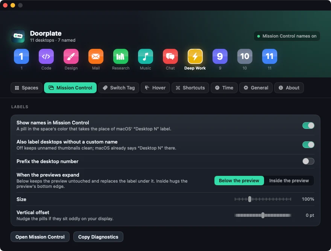
Task: Click the Research label under icon
Action: (121, 68)
